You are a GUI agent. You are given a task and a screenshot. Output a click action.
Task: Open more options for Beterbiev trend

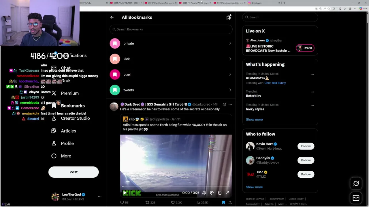[x=312, y=92]
